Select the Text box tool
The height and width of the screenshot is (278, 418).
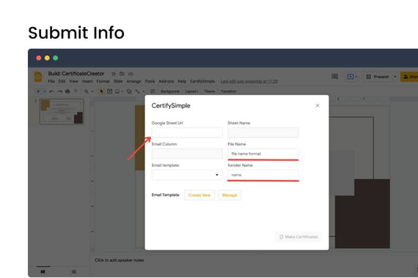[x=109, y=91]
